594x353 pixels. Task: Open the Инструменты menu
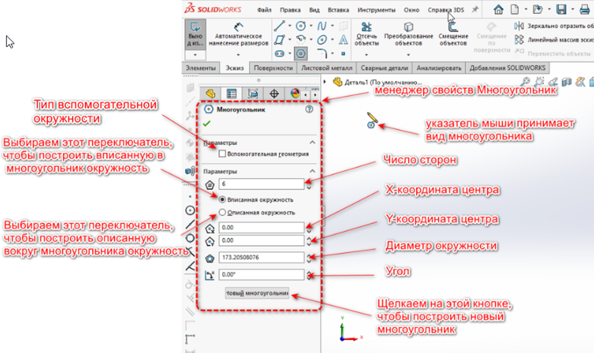376,10
